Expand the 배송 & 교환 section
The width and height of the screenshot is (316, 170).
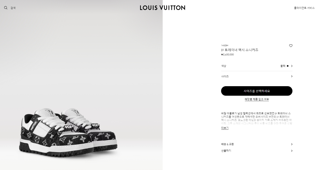pyautogui.click(x=257, y=144)
